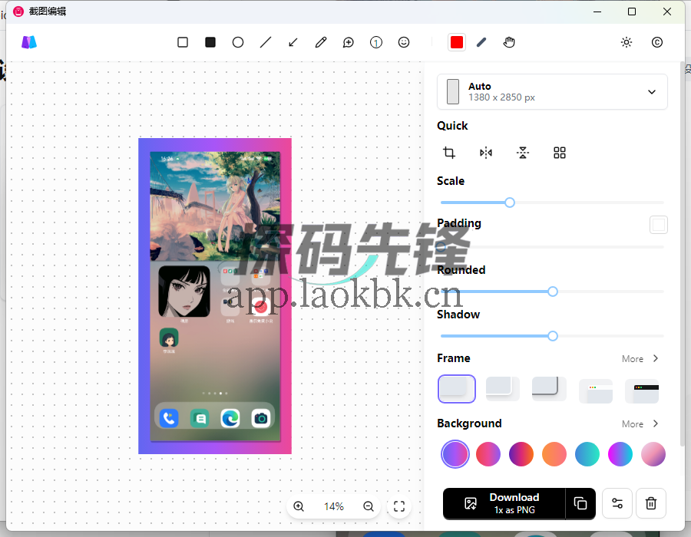Expand more Frame options
Screen dimensions: 691x537
point(640,359)
